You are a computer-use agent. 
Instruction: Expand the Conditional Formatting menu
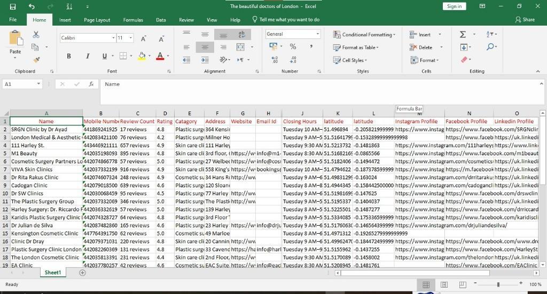click(364, 35)
